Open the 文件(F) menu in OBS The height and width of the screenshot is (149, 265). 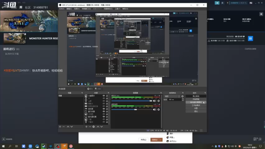[62, 9]
